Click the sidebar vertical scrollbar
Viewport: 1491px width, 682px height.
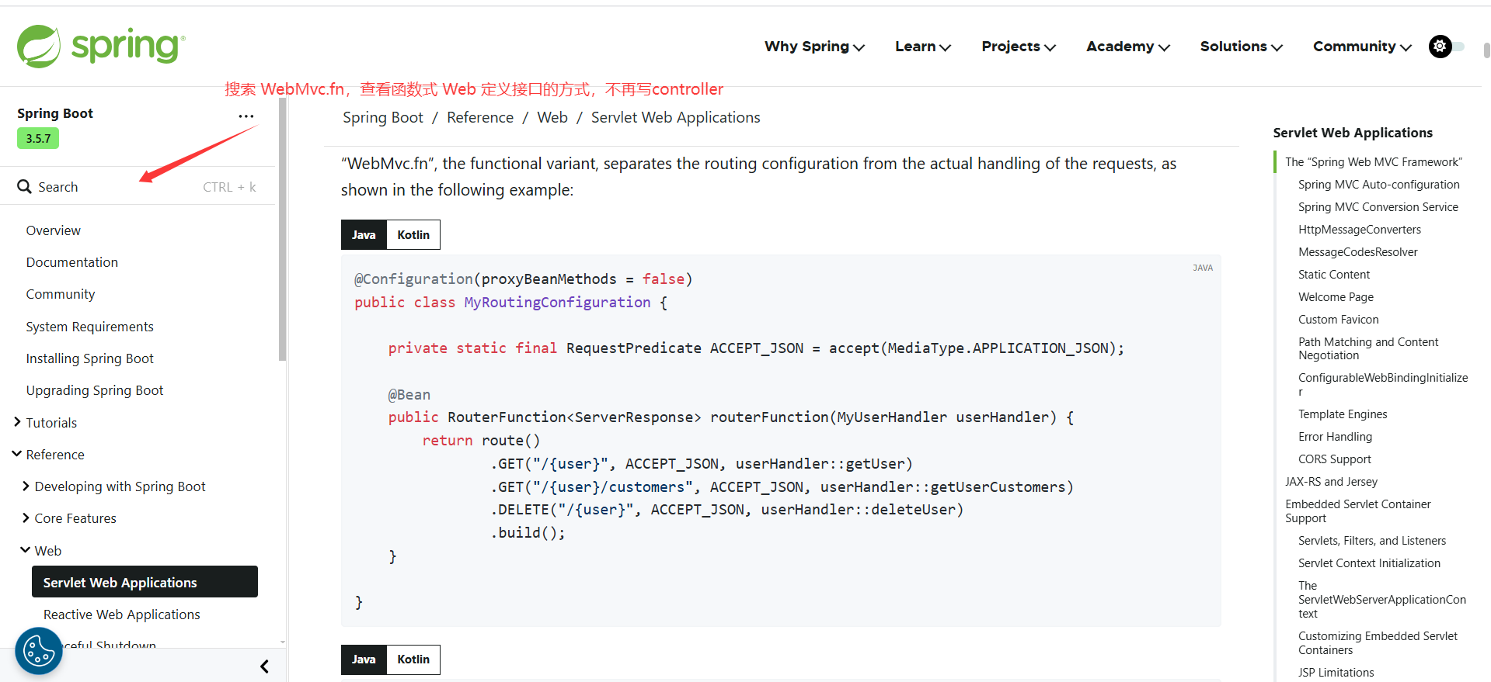point(283,230)
